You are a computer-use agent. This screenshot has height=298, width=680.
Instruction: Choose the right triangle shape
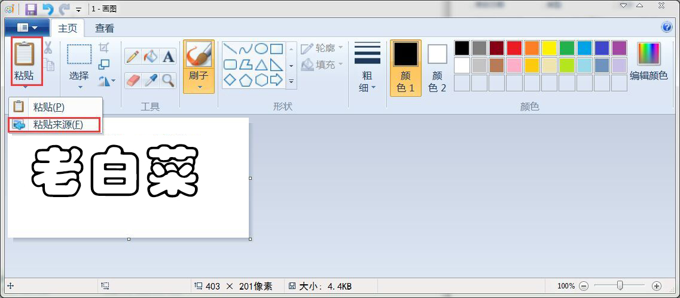(277, 65)
